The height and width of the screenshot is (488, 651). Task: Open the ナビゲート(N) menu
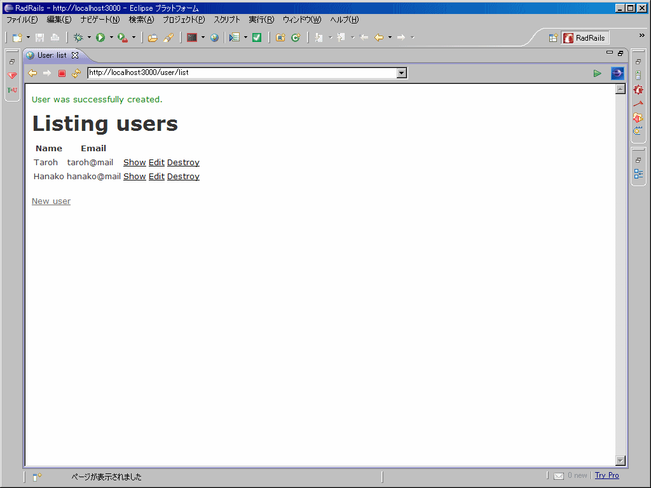[x=100, y=20]
